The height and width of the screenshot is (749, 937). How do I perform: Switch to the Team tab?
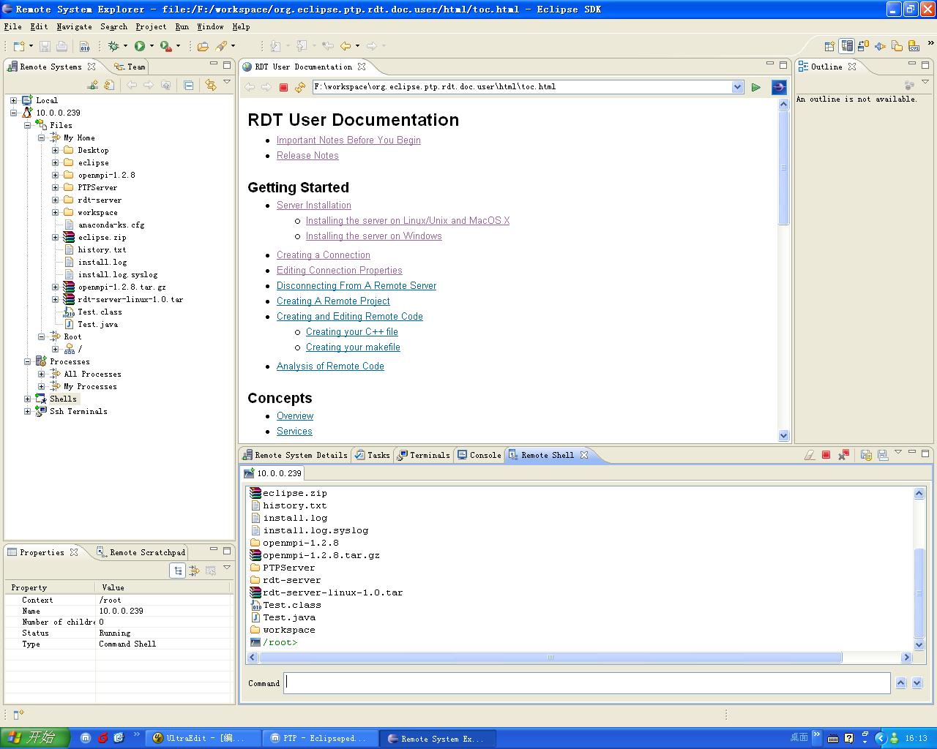point(130,67)
